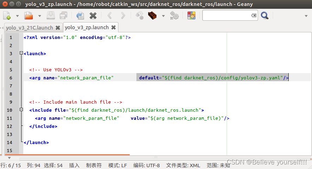
Task: Click status bar selection 选择: 54
Action: click(53, 165)
